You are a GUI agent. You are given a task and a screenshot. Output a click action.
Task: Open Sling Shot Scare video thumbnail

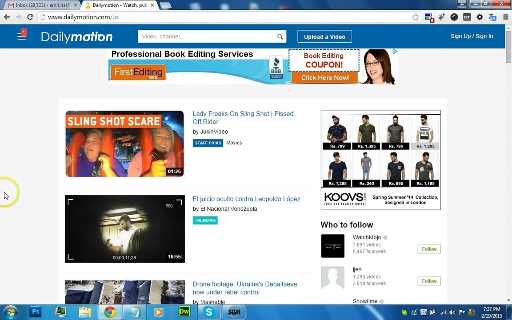click(x=125, y=144)
